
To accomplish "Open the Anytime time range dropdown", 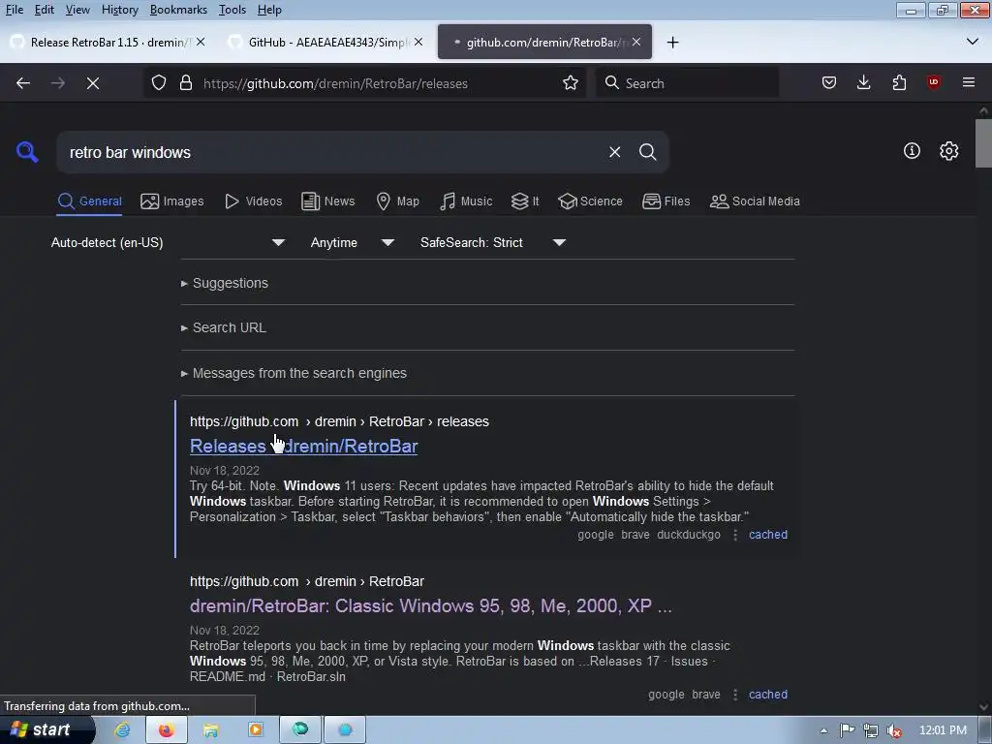I will 352,242.
